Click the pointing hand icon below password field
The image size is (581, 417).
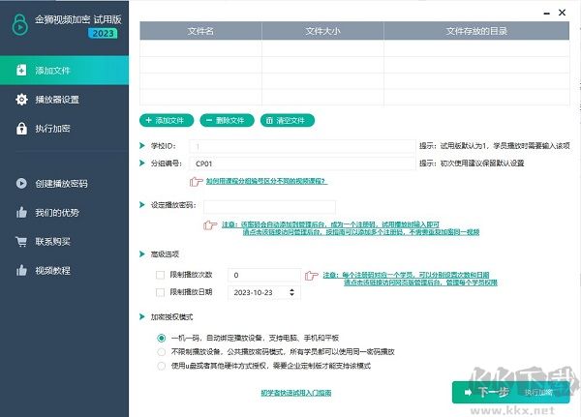[210, 224]
